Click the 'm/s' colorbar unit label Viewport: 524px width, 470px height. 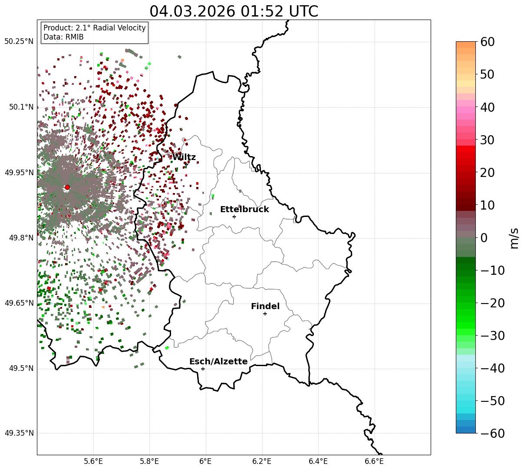(514, 238)
